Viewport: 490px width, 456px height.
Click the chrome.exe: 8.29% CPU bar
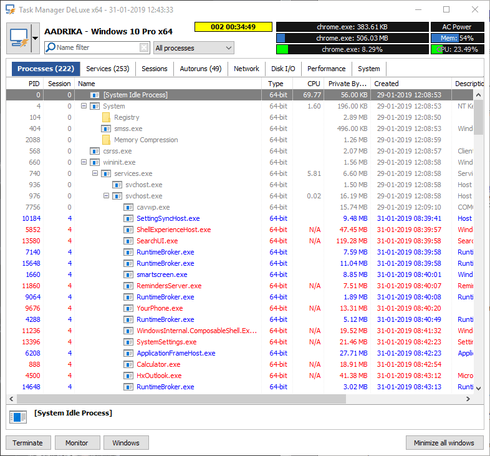pyautogui.click(x=352, y=49)
